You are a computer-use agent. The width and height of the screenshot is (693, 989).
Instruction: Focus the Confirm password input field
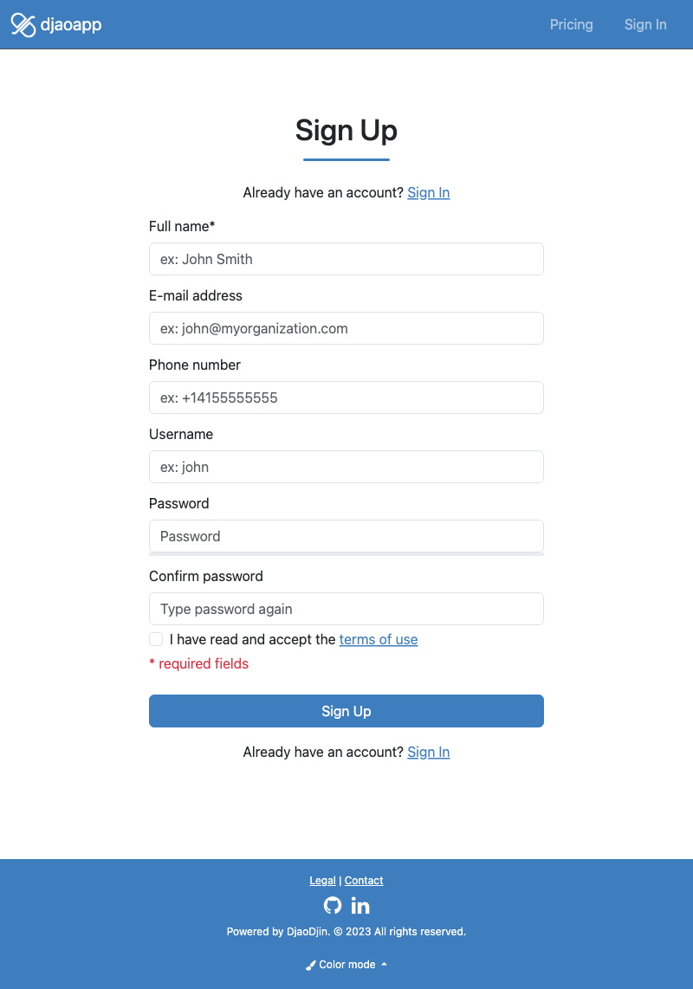pyautogui.click(x=346, y=610)
